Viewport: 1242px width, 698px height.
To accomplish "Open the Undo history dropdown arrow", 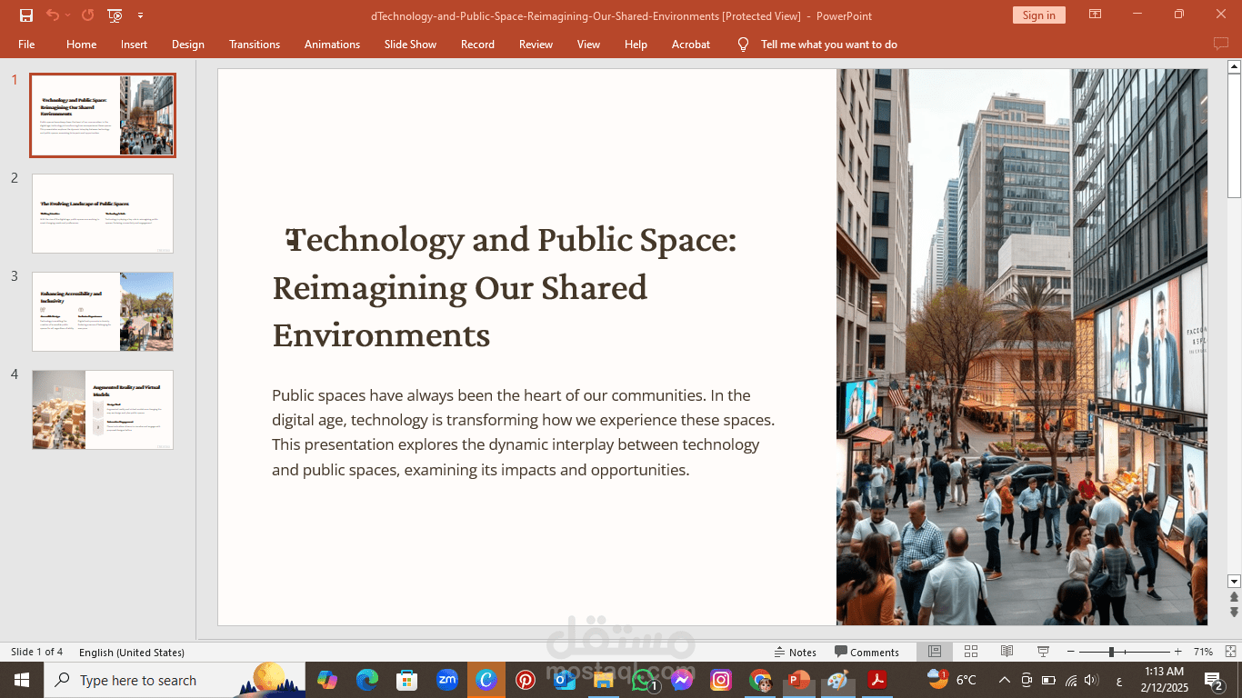I will click(68, 15).
